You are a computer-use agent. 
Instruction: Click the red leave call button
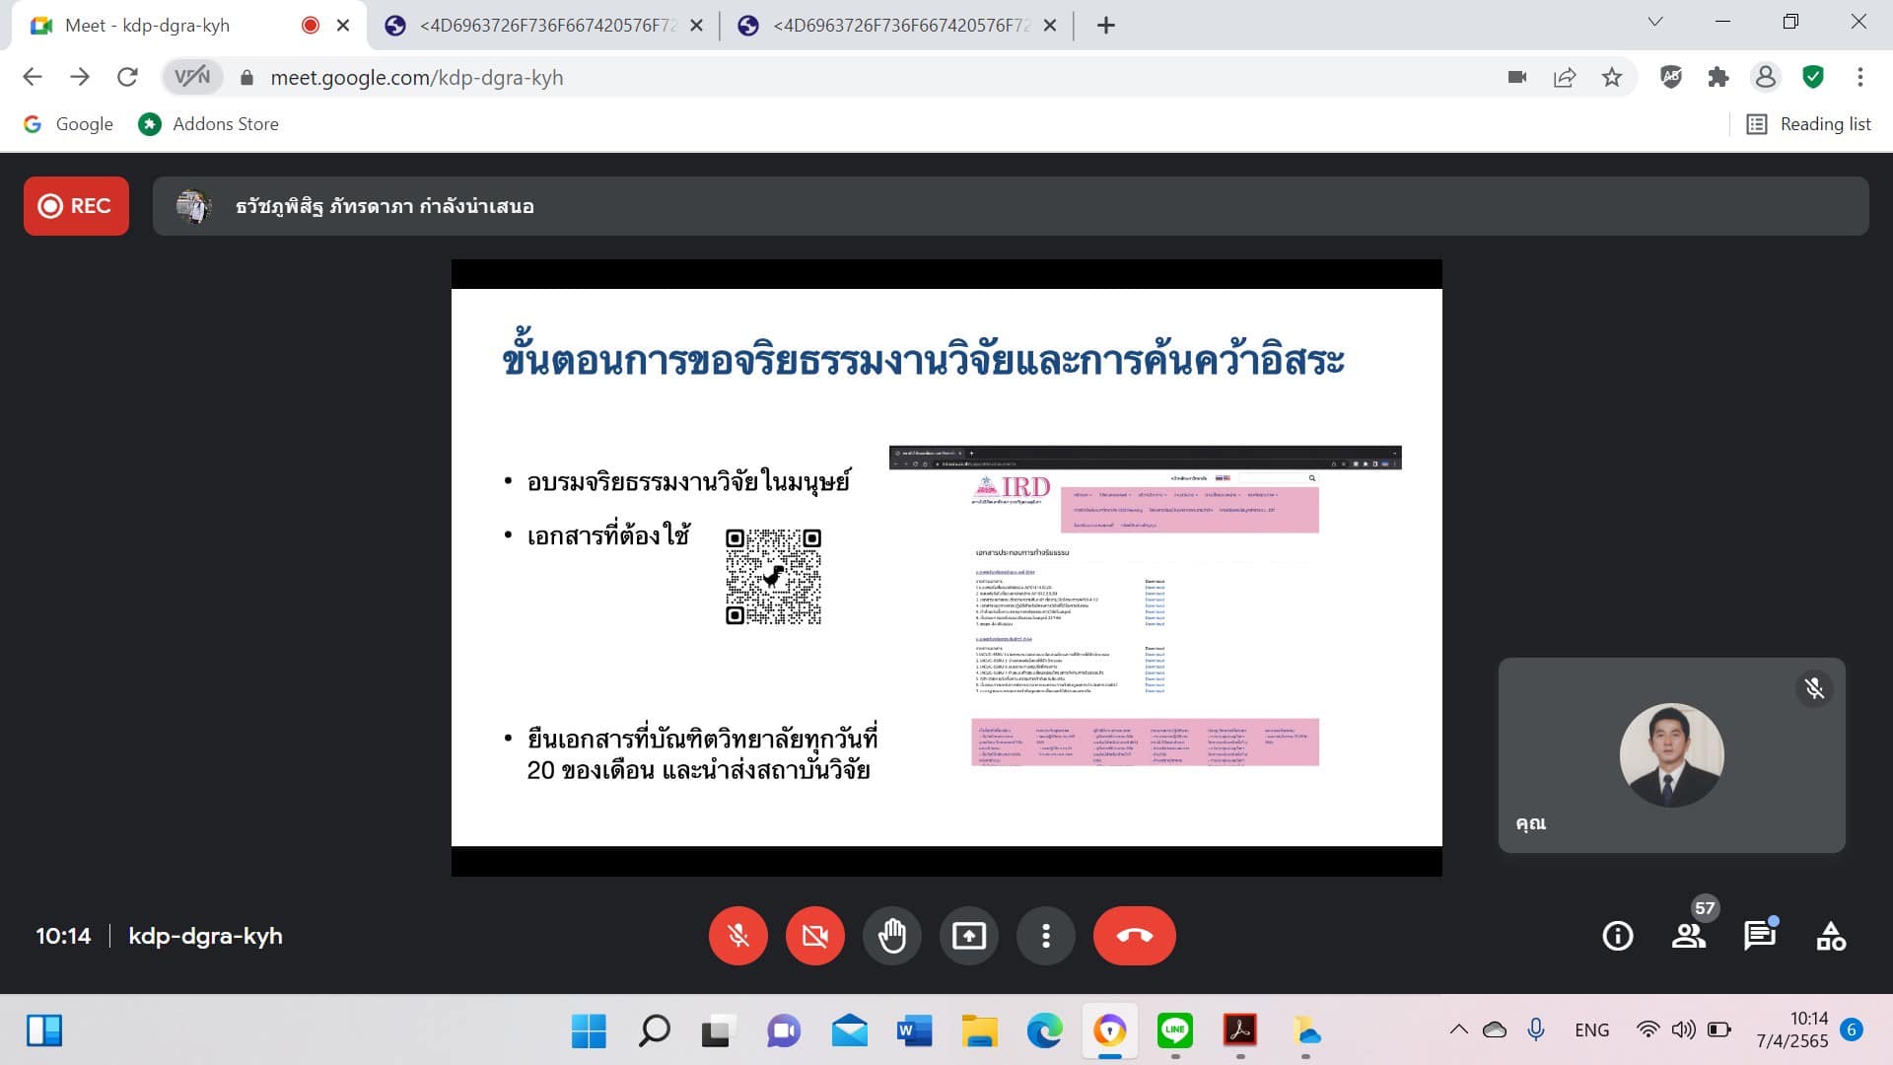pyautogui.click(x=1134, y=935)
